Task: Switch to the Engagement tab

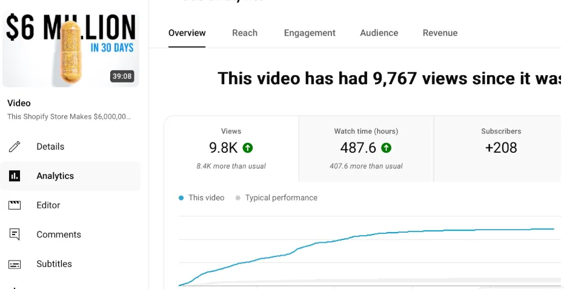Action: [310, 33]
